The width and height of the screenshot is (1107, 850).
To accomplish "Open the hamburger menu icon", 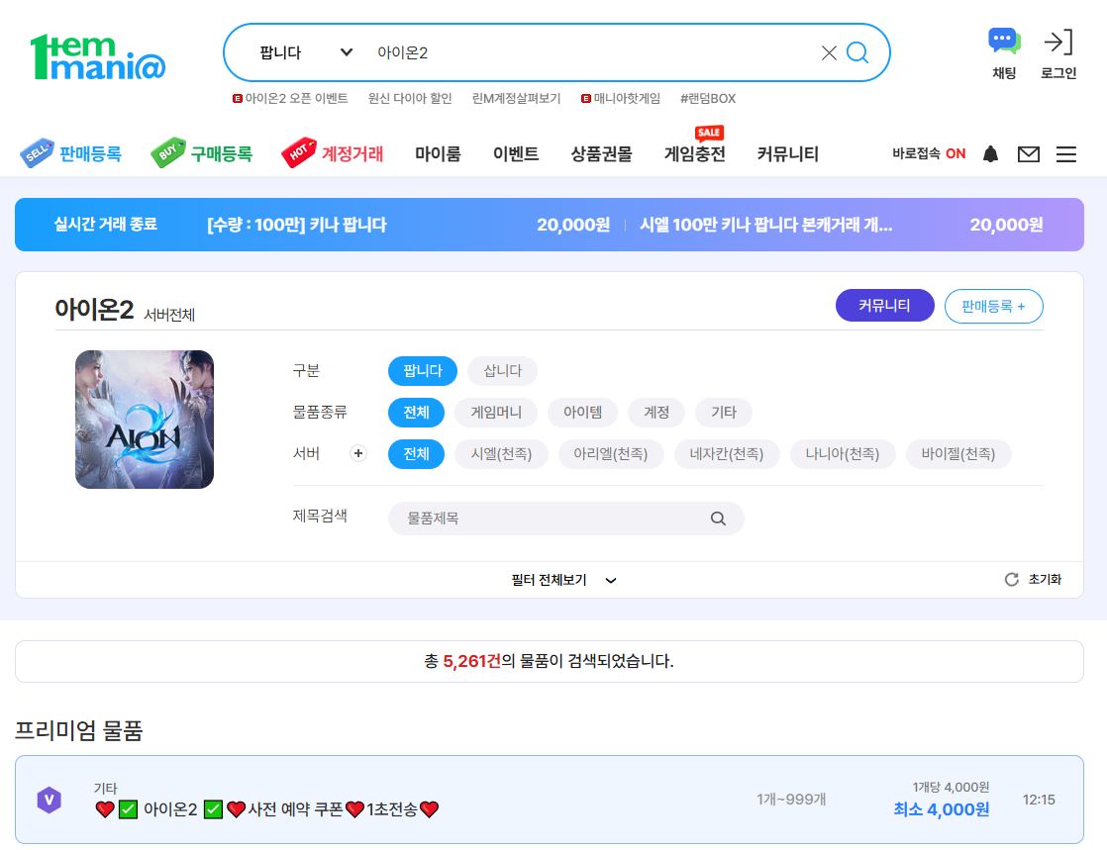I will click(1066, 153).
